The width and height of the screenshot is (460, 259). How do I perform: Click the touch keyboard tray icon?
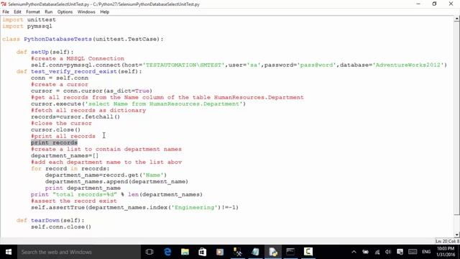(413, 252)
